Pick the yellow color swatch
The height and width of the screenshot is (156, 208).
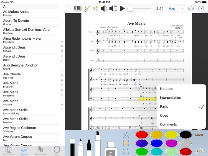[x=171, y=135]
